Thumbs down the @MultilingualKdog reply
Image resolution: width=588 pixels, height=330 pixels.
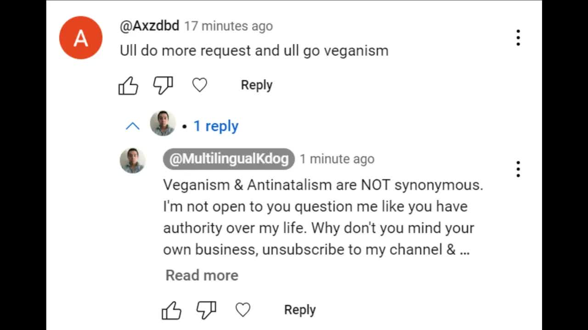tap(206, 310)
